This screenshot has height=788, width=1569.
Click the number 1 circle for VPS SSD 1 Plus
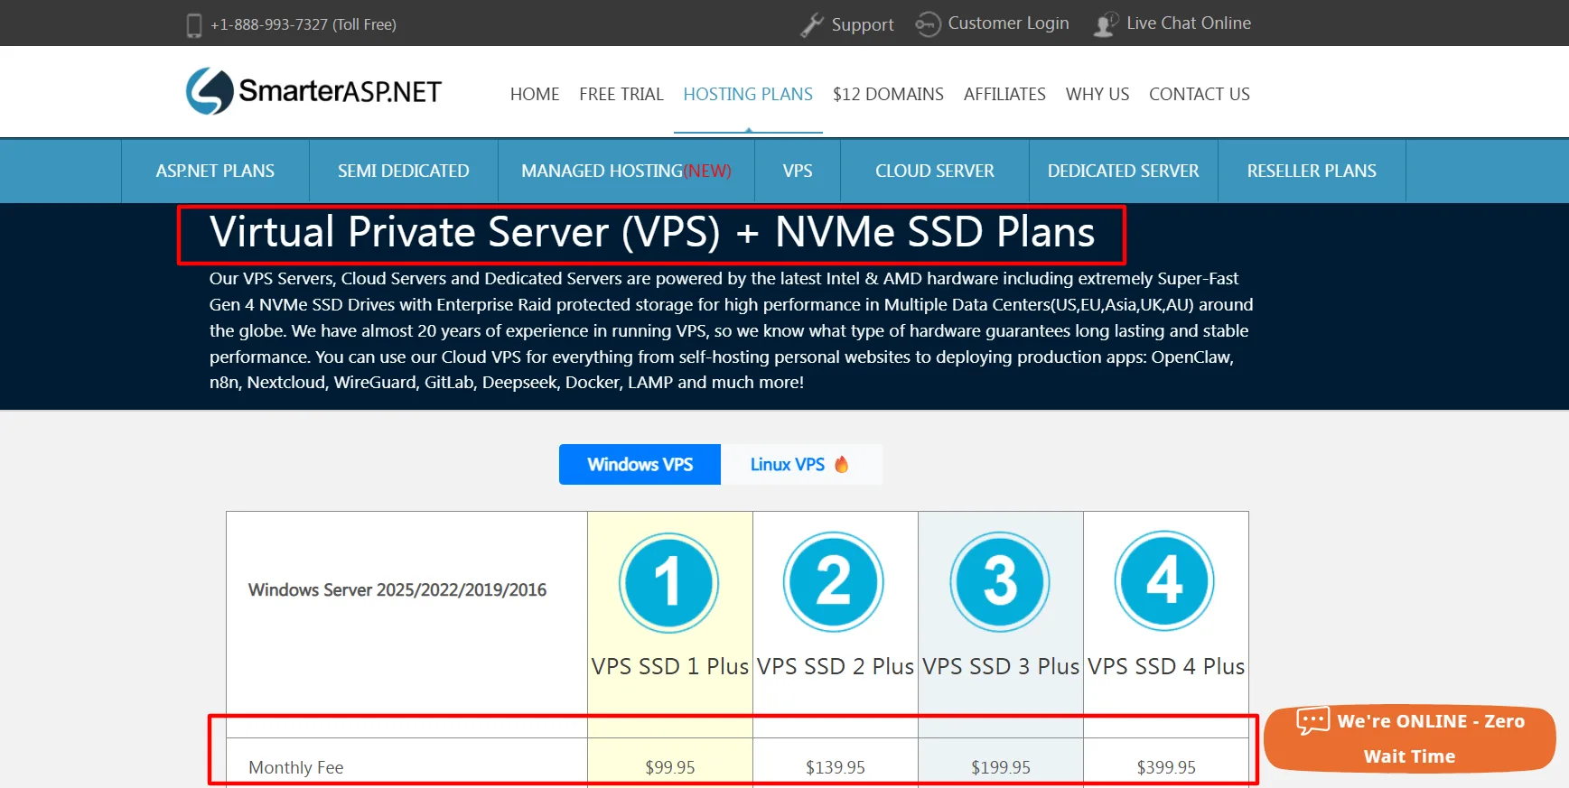668,582
